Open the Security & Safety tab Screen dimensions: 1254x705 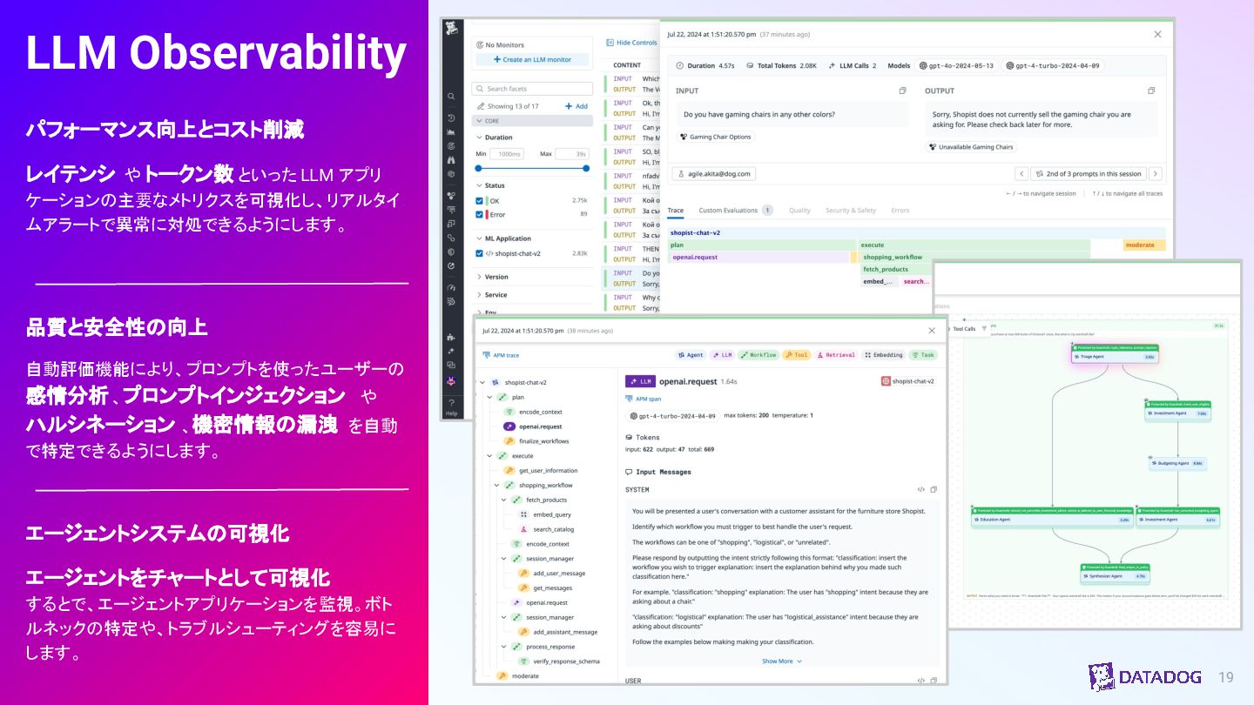(851, 210)
